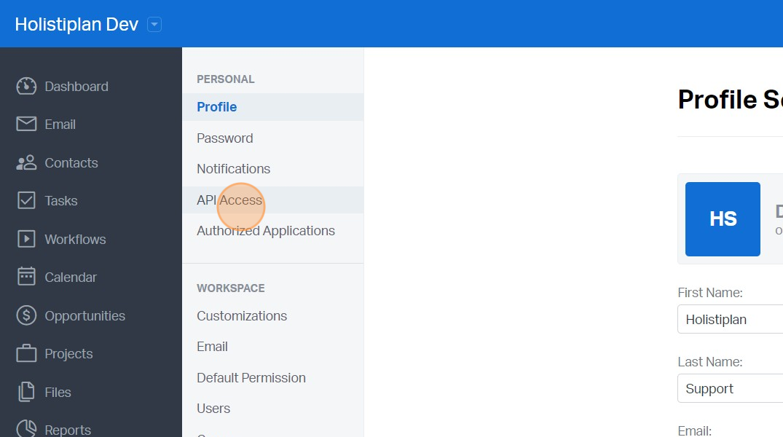Open the Profile settings page
This screenshot has width=783, height=437.
pos(216,106)
